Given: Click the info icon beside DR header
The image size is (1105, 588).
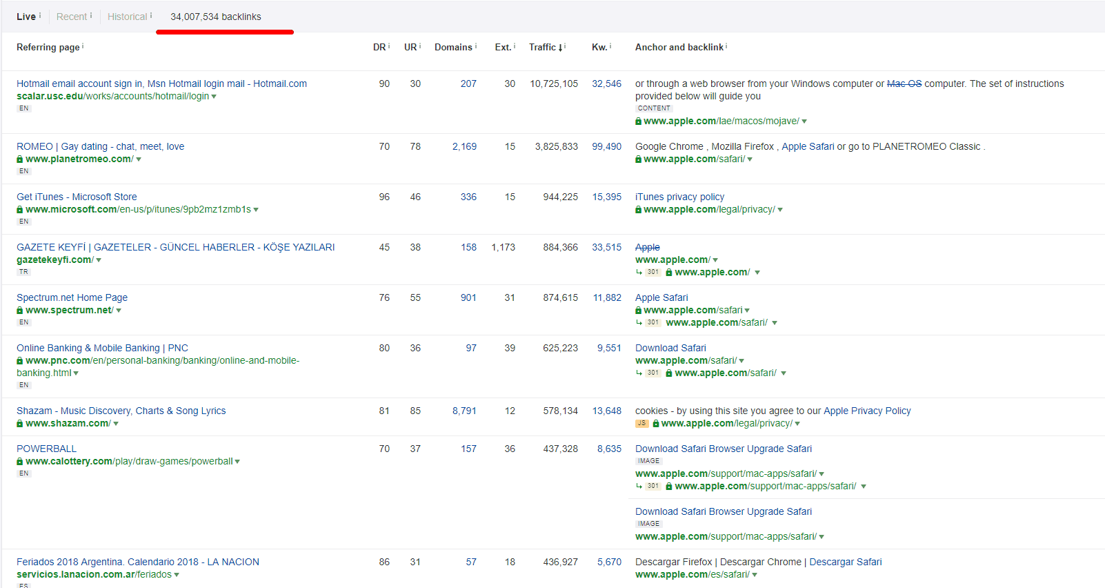Looking at the screenshot, I should point(389,46).
